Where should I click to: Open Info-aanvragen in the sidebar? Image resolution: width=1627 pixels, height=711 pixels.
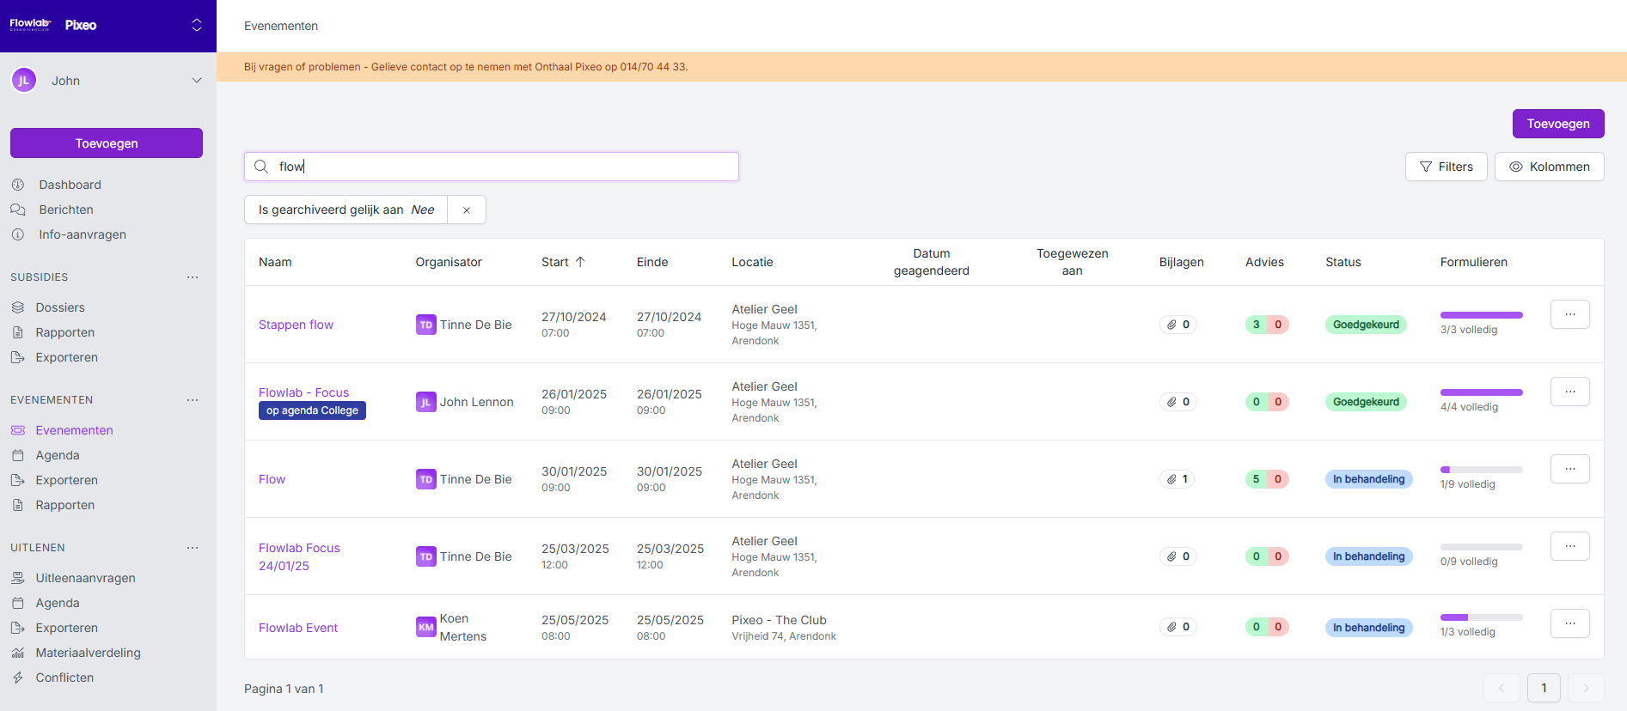(82, 234)
